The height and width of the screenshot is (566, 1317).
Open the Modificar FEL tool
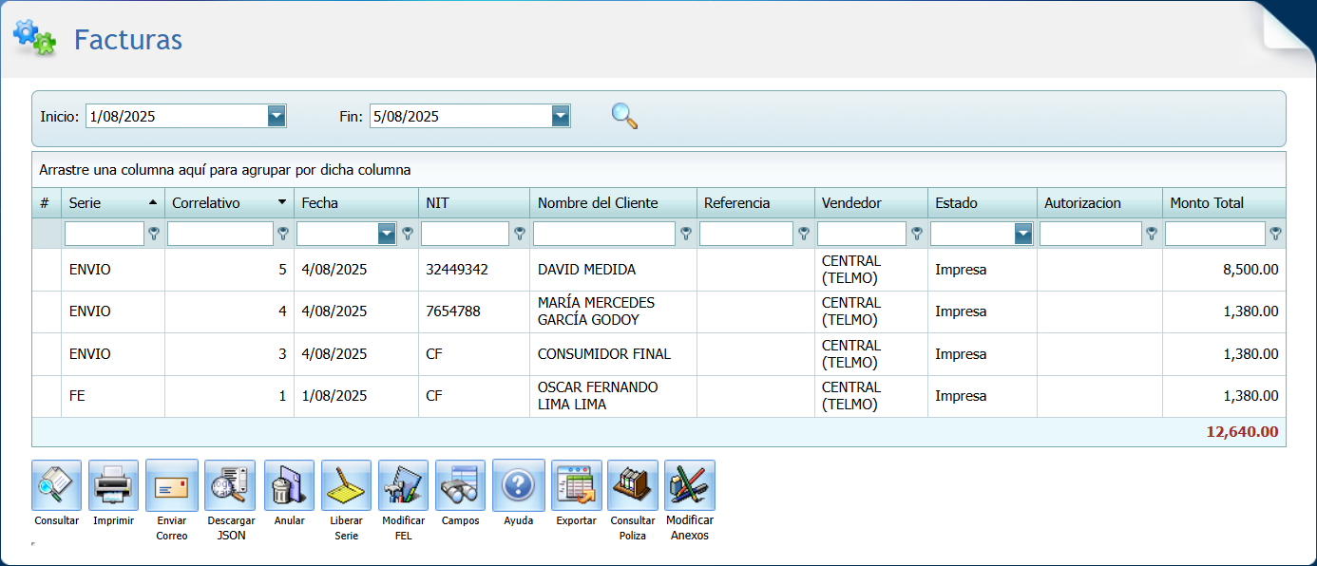(x=403, y=485)
